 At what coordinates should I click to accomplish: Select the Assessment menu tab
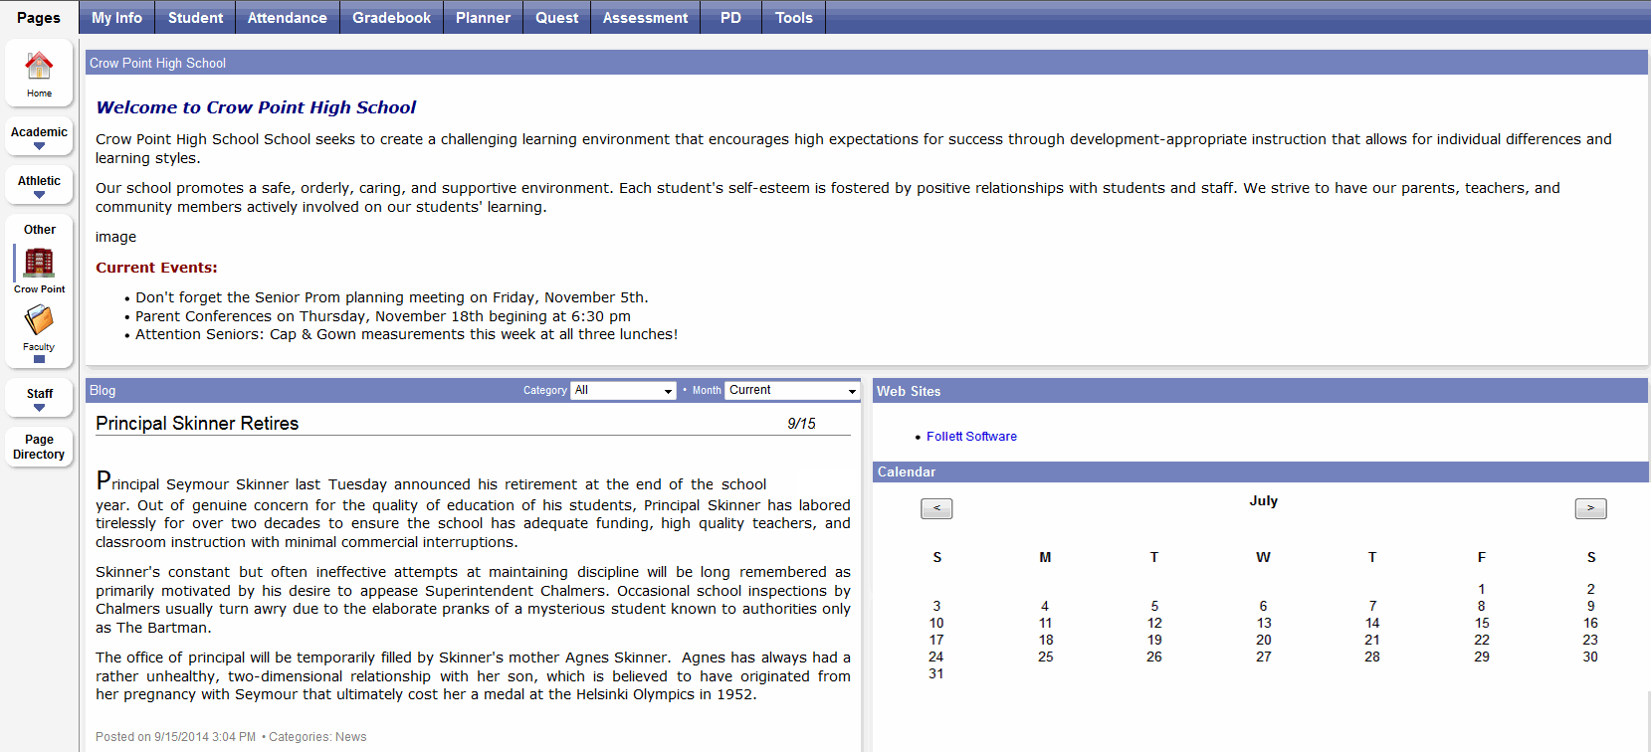coord(645,17)
